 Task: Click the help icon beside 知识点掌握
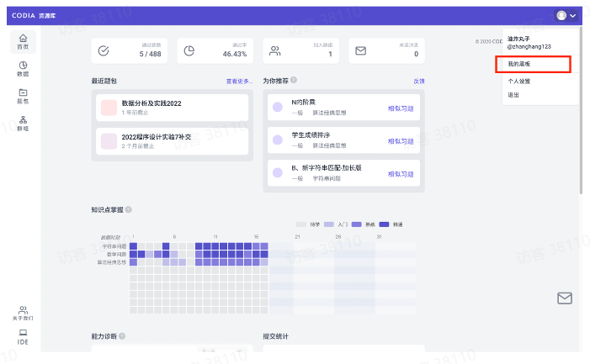click(129, 209)
